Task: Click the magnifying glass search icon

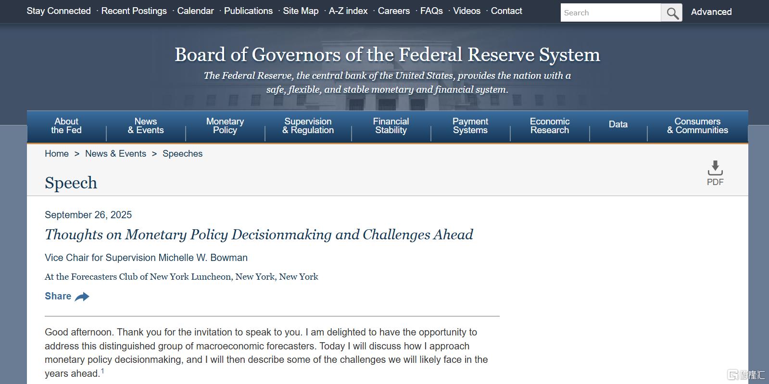Action: coord(671,12)
